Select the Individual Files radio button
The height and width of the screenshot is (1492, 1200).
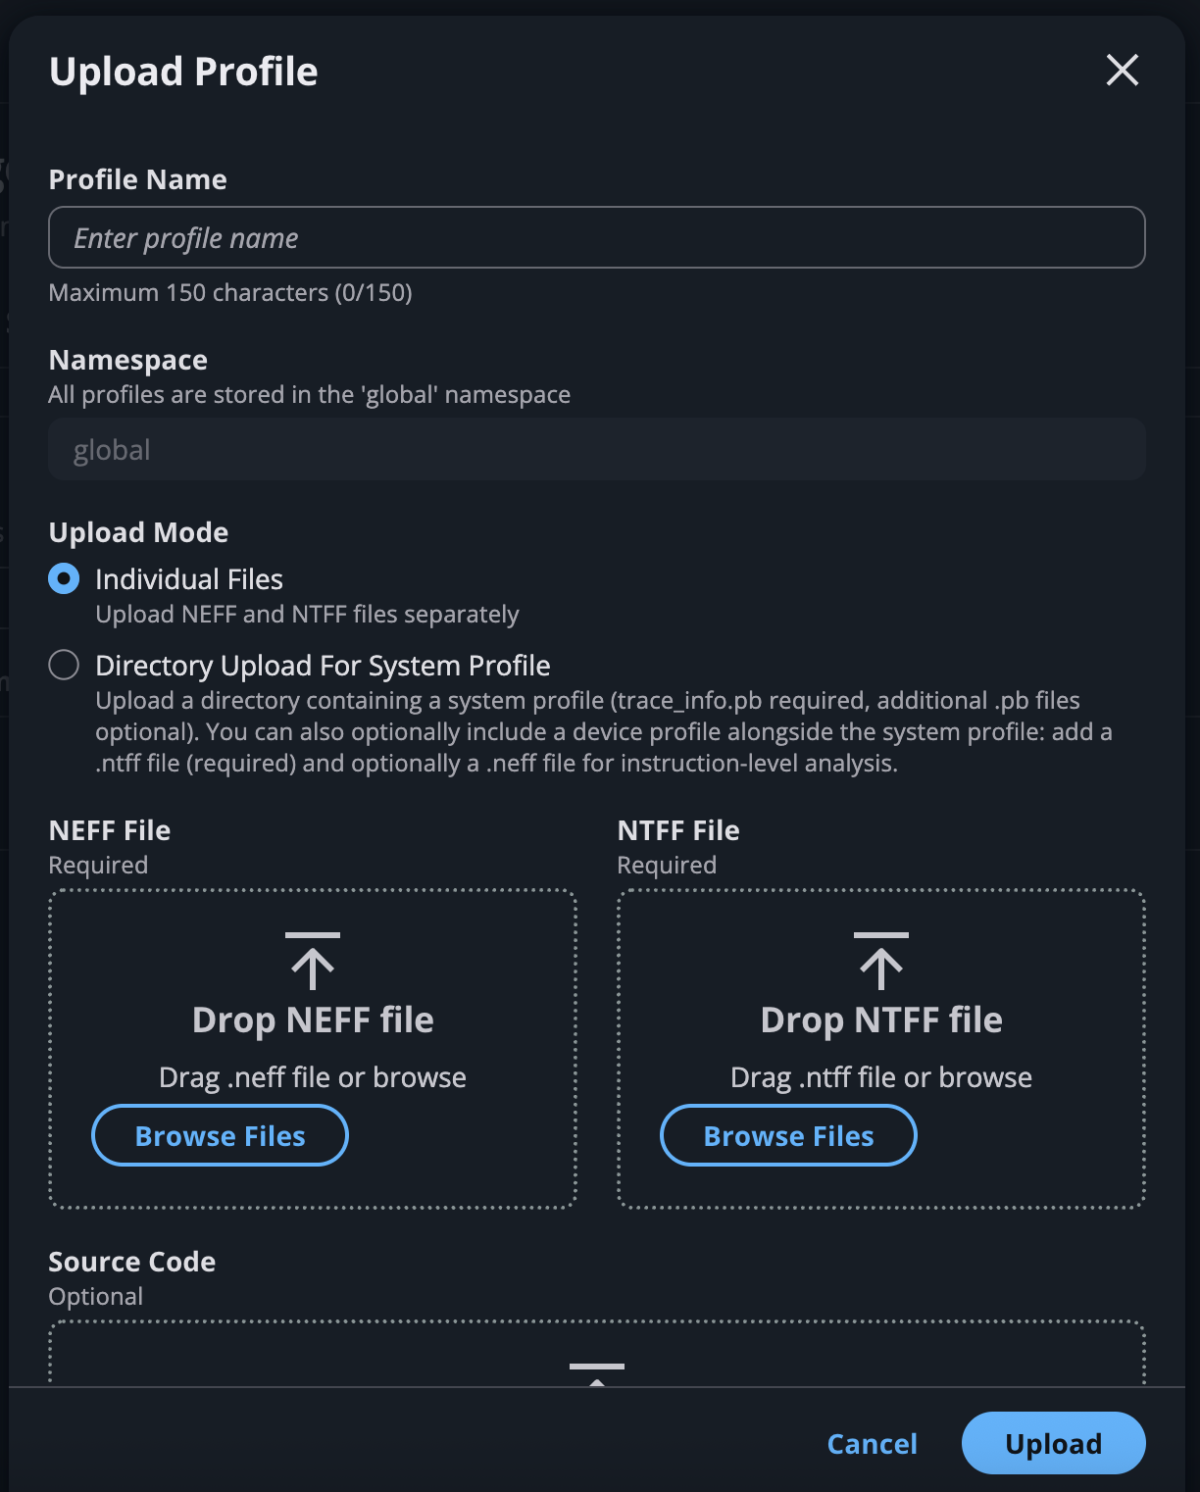click(x=64, y=579)
